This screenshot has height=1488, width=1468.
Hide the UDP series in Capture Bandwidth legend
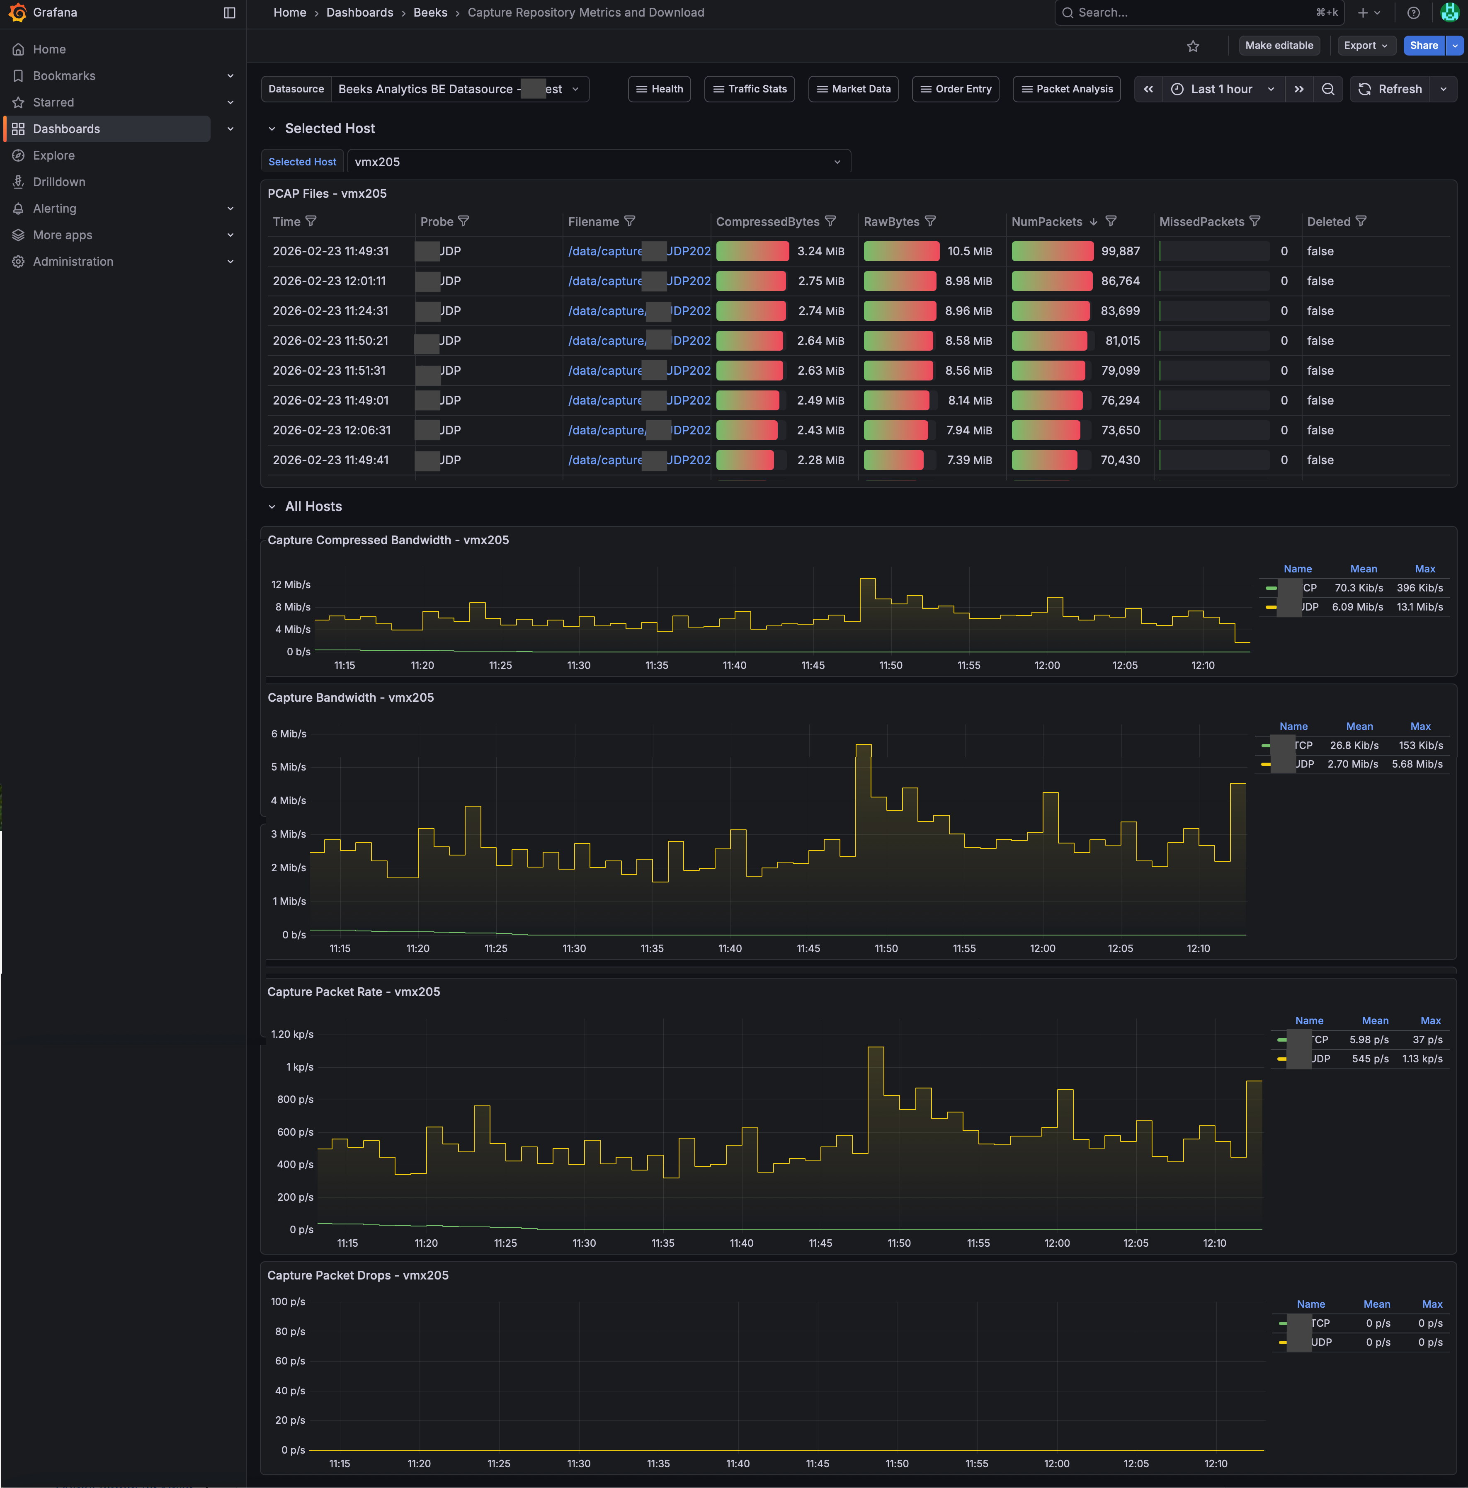(1303, 764)
